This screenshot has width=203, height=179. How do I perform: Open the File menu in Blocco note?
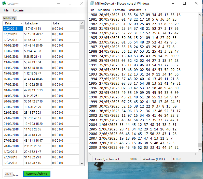(92, 10)
